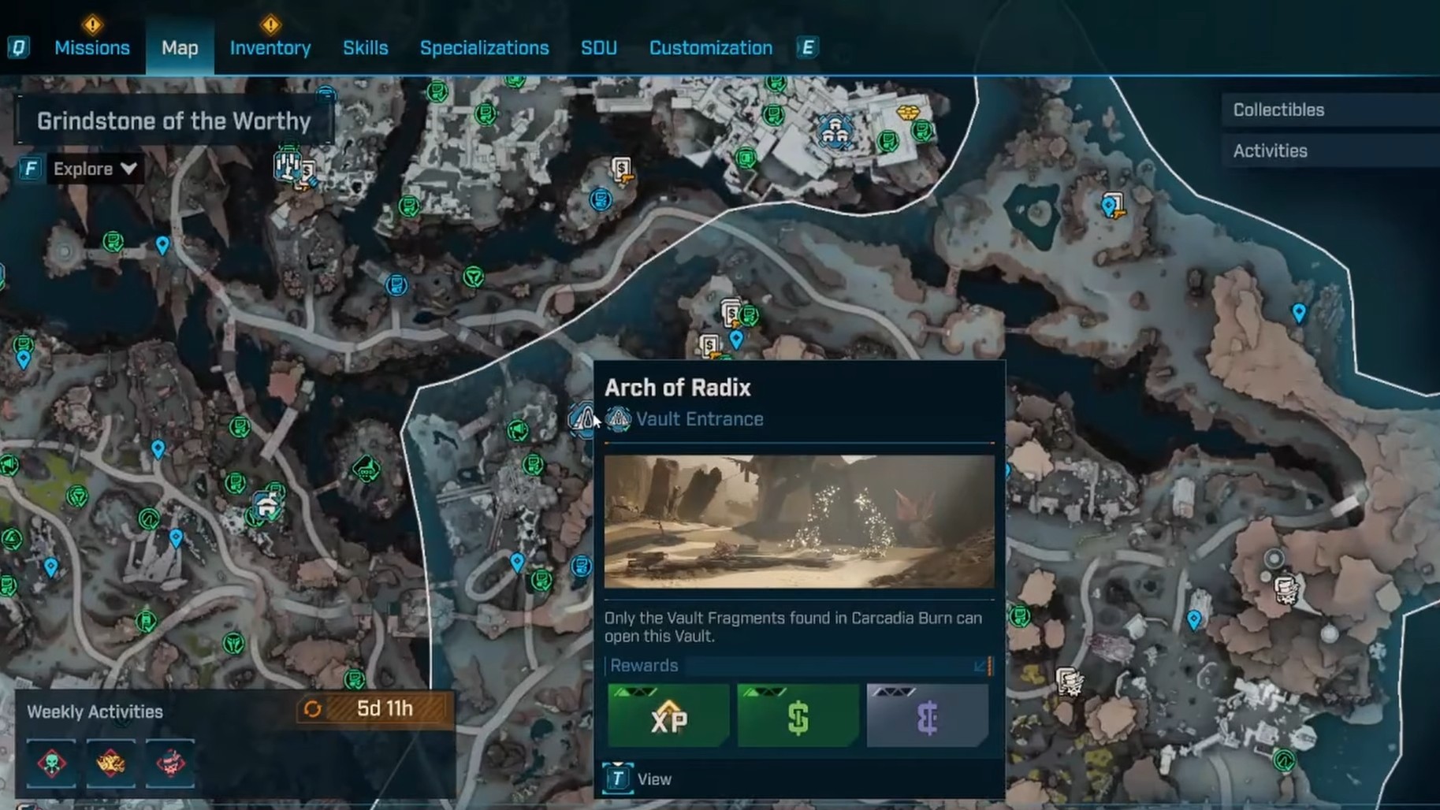Click the weekly activities refresh timer icon
The height and width of the screenshot is (810, 1440).
coord(312,709)
